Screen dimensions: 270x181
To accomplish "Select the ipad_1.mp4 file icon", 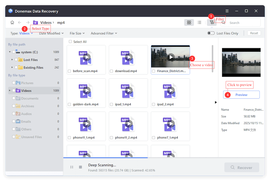I will tap(128, 91).
